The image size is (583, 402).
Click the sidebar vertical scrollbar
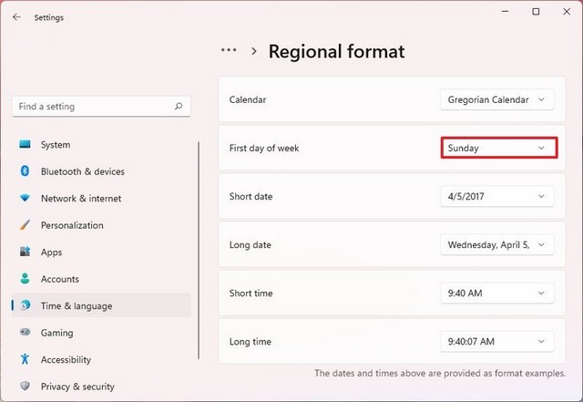point(199,250)
